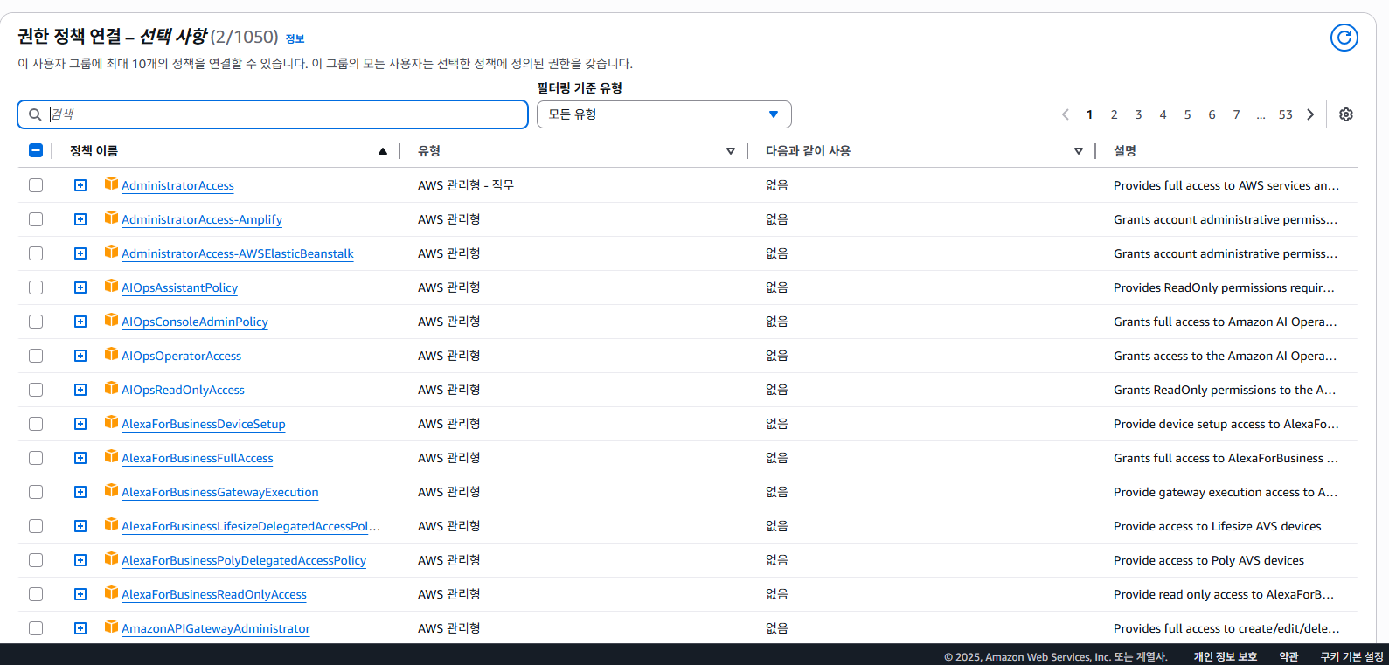Viewport: 1389px width, 665px height.
Task: Open AlexaForBusinessReadOnlyAccess link
Action: (214, 594)
